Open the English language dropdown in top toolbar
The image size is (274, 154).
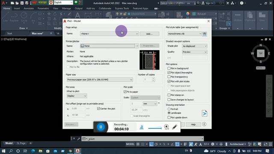click(x=63, y=3)
